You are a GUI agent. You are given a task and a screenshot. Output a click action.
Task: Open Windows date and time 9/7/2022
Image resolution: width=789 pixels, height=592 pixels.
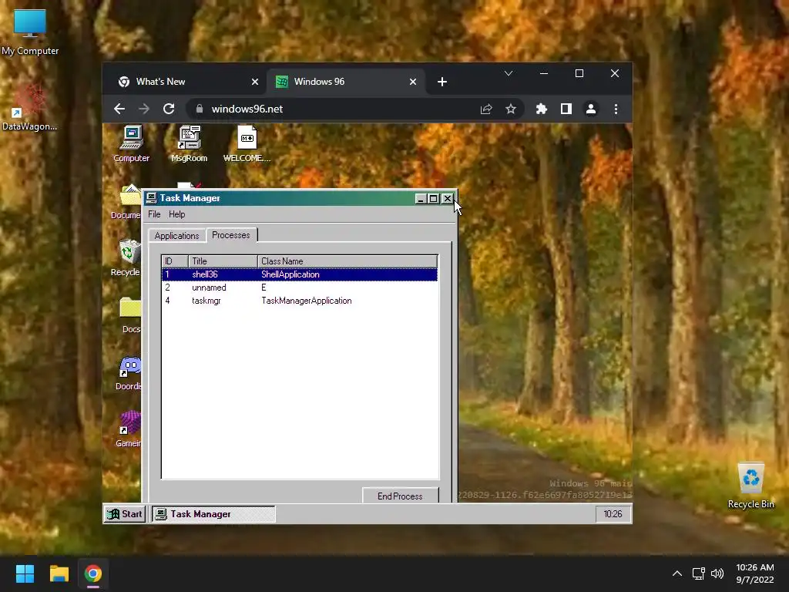click(755, 573)
